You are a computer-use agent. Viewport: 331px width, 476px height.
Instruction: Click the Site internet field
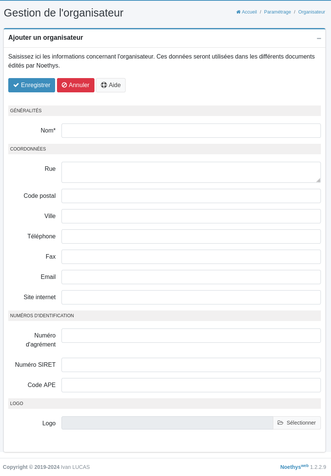191,297
